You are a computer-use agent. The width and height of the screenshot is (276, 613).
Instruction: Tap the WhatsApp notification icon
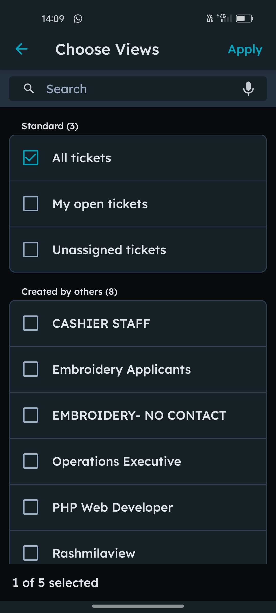pos(78,19)
